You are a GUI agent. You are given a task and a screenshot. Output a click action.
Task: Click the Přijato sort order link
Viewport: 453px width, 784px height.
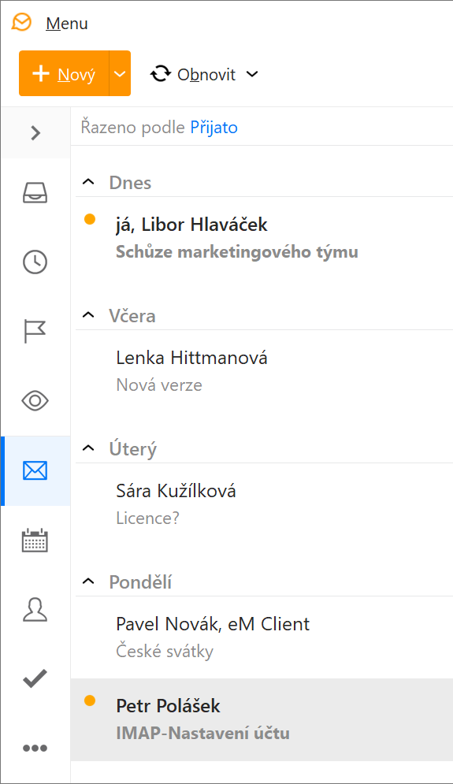(x=214, y=128)
